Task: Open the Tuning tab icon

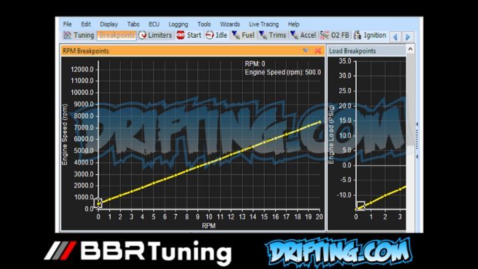Action: tap(67, 35)
